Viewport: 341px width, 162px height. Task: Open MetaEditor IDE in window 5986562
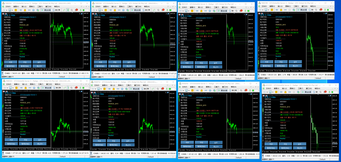click(x=21, y=10)
